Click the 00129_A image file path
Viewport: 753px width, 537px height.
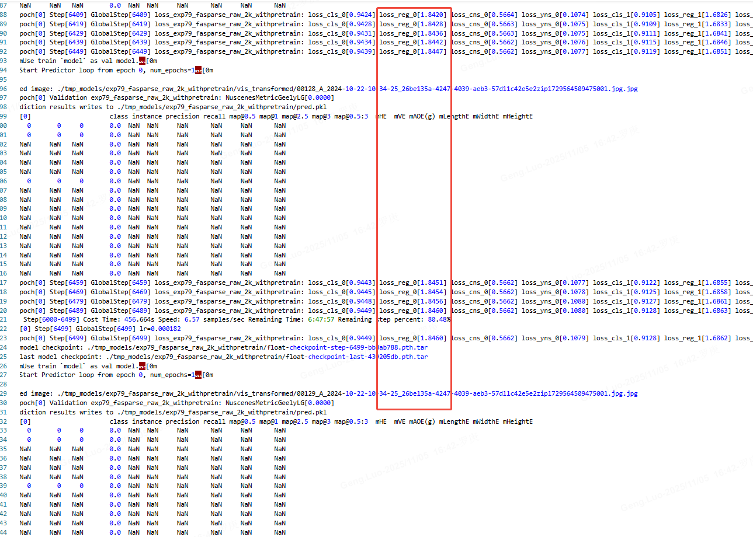click(x=348, y=393)
